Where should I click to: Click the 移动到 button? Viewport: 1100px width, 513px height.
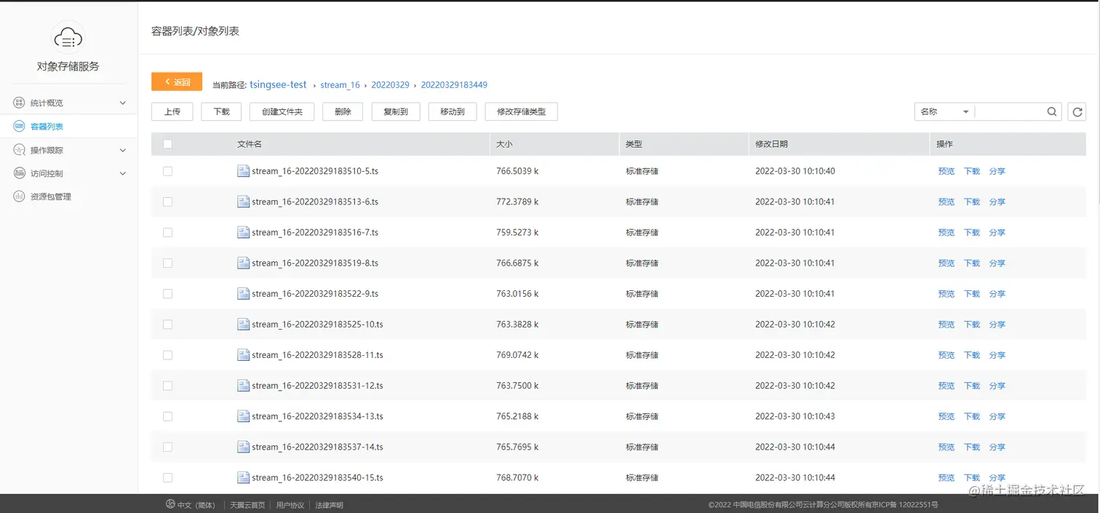(453, 111)
